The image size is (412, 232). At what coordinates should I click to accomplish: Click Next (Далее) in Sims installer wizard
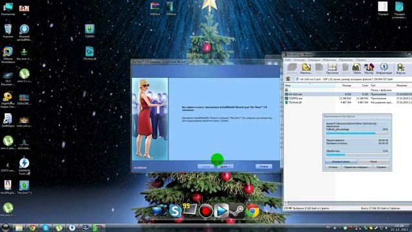click(x=225, y=166)
